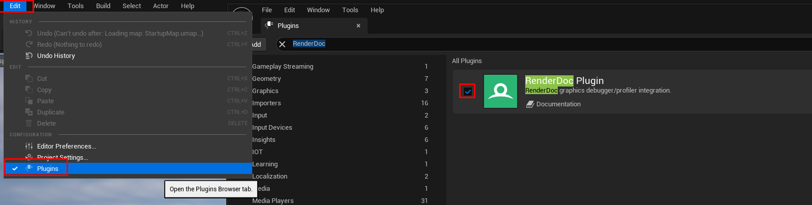This screenshot has width=812, height=205.
Task: Uncheck the RenderDoc Plugin enabled checkbox
Action: 468,92
